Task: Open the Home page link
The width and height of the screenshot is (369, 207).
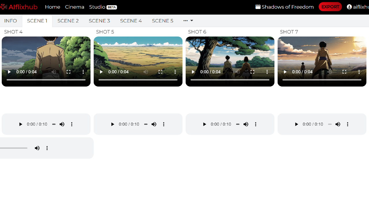Action: point(52,7)
